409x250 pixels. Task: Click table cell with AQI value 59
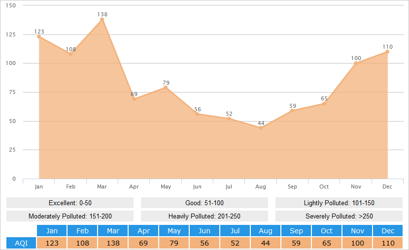click(x=296, y=243)
